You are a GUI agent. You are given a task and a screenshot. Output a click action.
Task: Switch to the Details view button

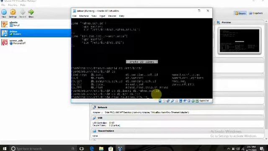point(240,13)
